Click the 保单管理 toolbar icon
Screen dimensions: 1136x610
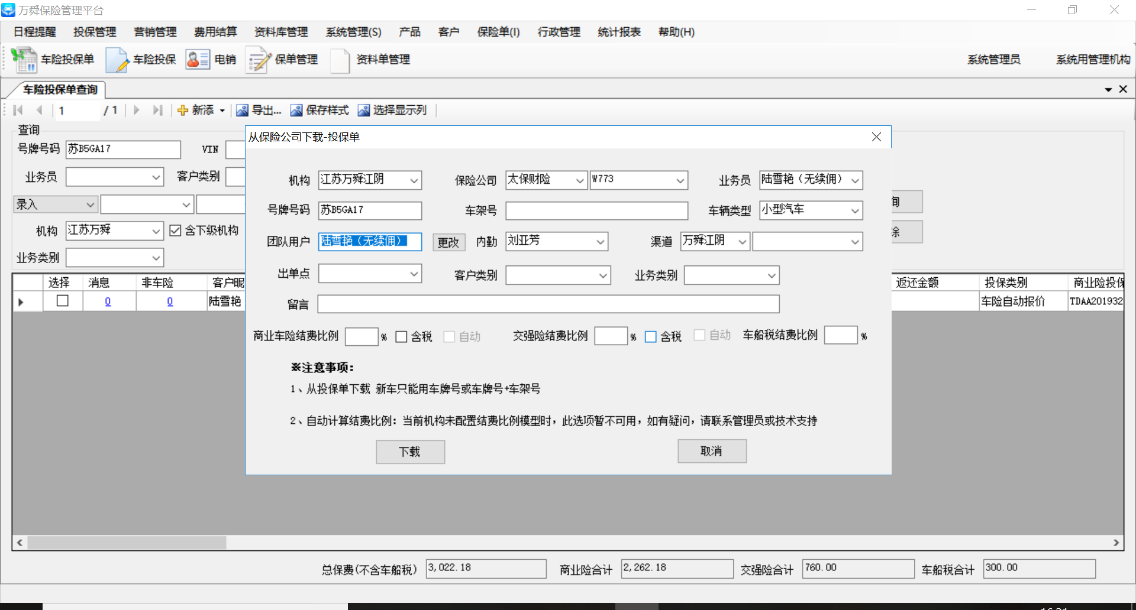click(259, 60)
